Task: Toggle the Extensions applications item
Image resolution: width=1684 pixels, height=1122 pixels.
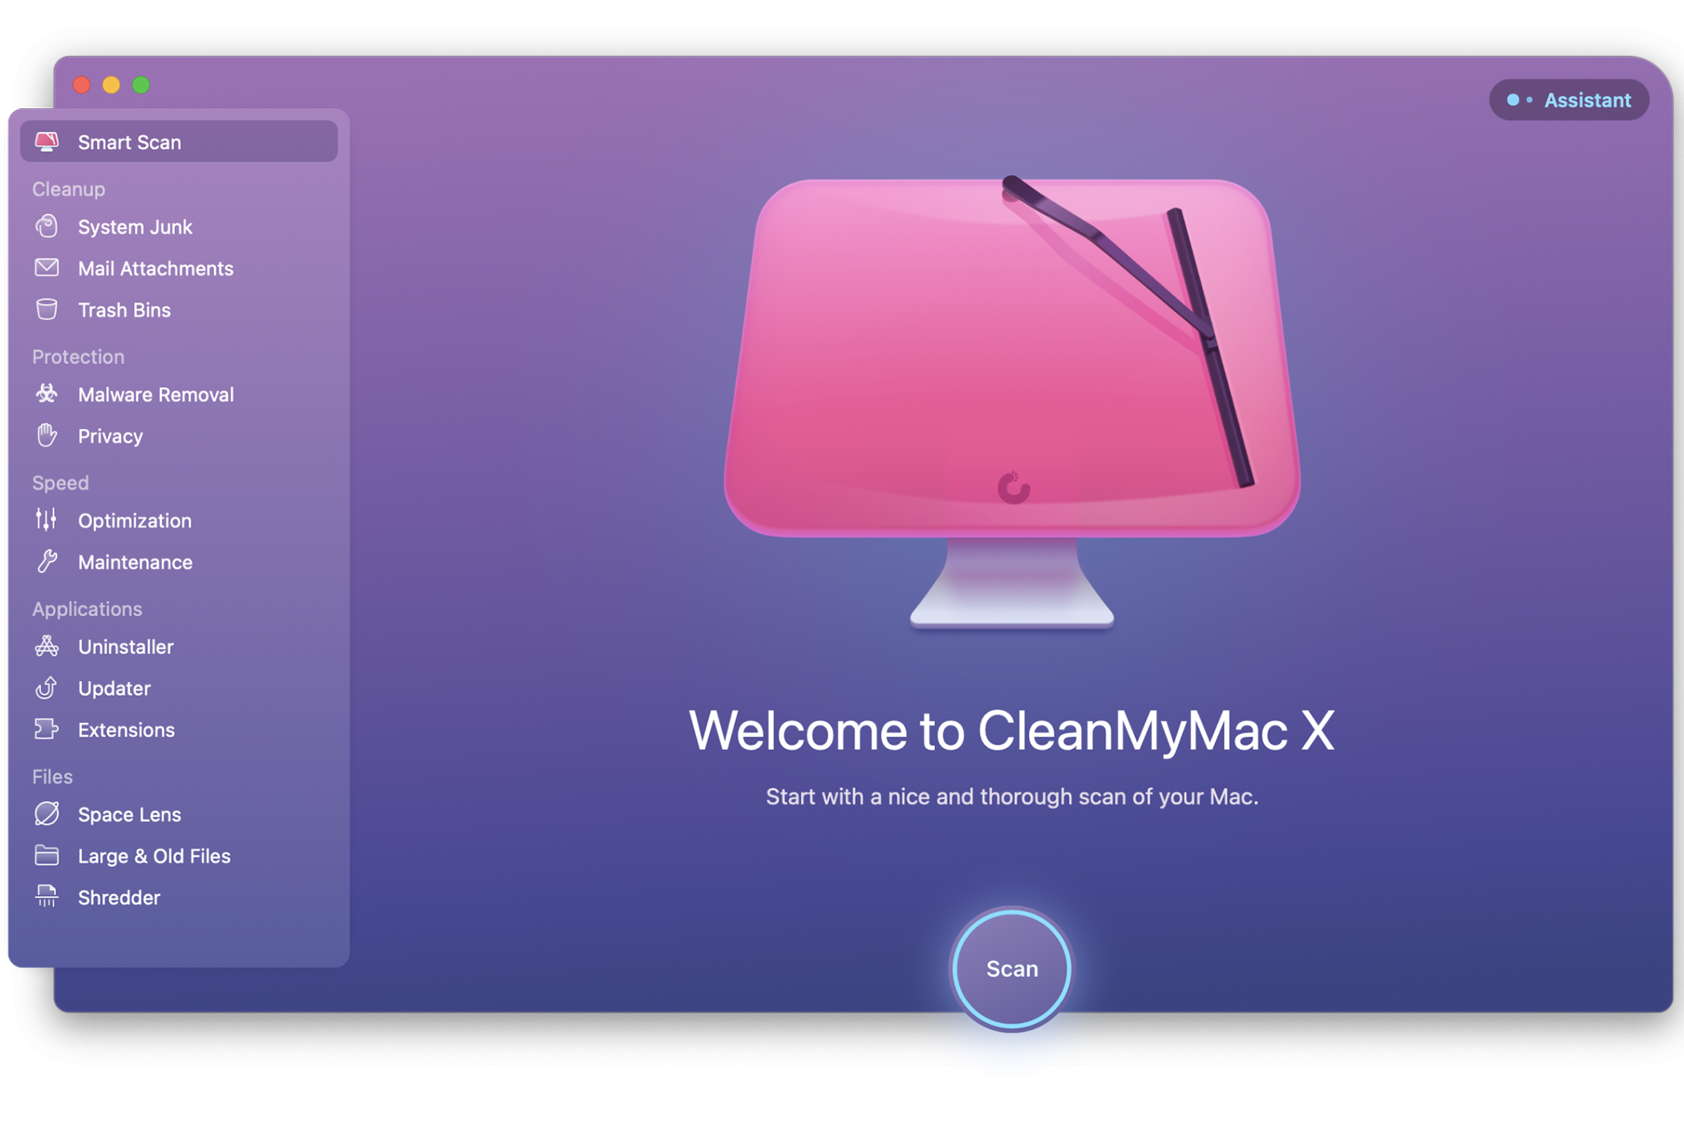Action: coord(125,728)
